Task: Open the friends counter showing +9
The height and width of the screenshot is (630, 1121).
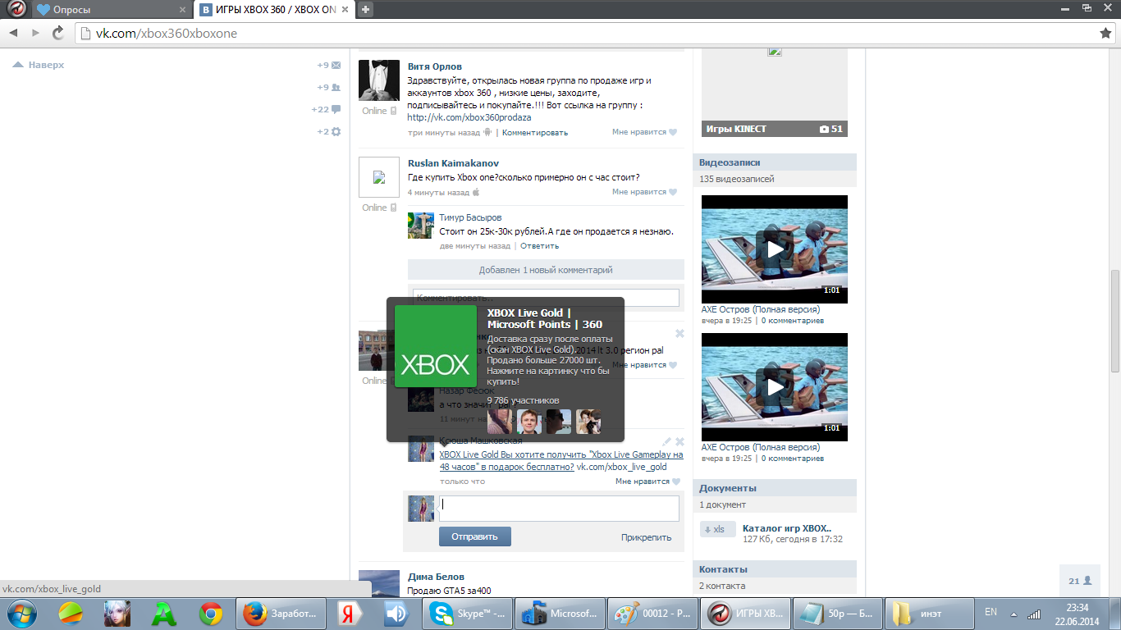Action: click(x=330, y=87)
